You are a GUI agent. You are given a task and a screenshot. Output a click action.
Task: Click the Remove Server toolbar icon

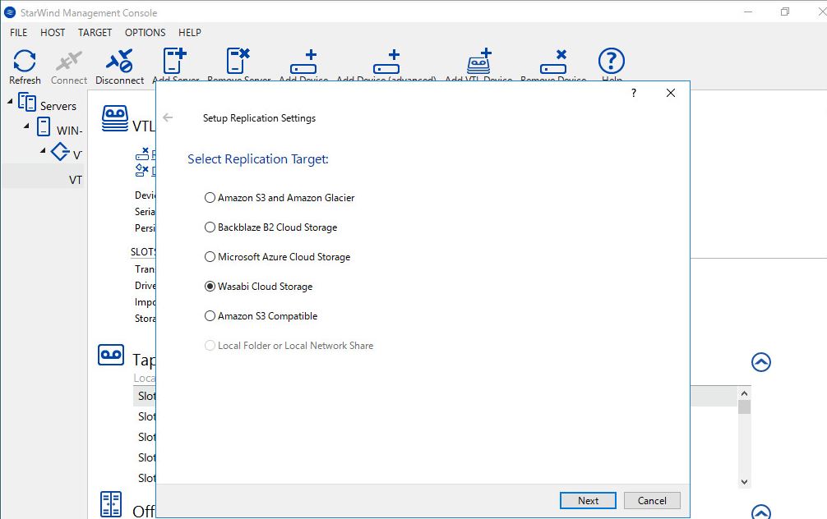coord(238,60)
